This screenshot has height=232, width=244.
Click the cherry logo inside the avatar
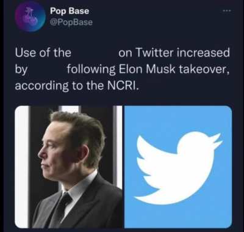pos(30,17)
